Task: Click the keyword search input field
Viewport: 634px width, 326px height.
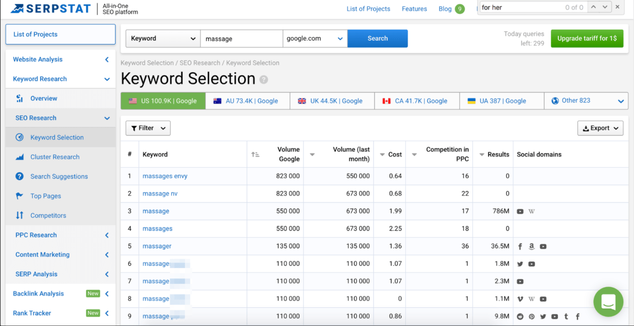Action: [241, 39]
